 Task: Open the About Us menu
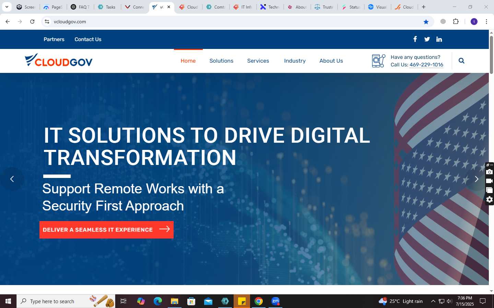[x=331, y=61]
